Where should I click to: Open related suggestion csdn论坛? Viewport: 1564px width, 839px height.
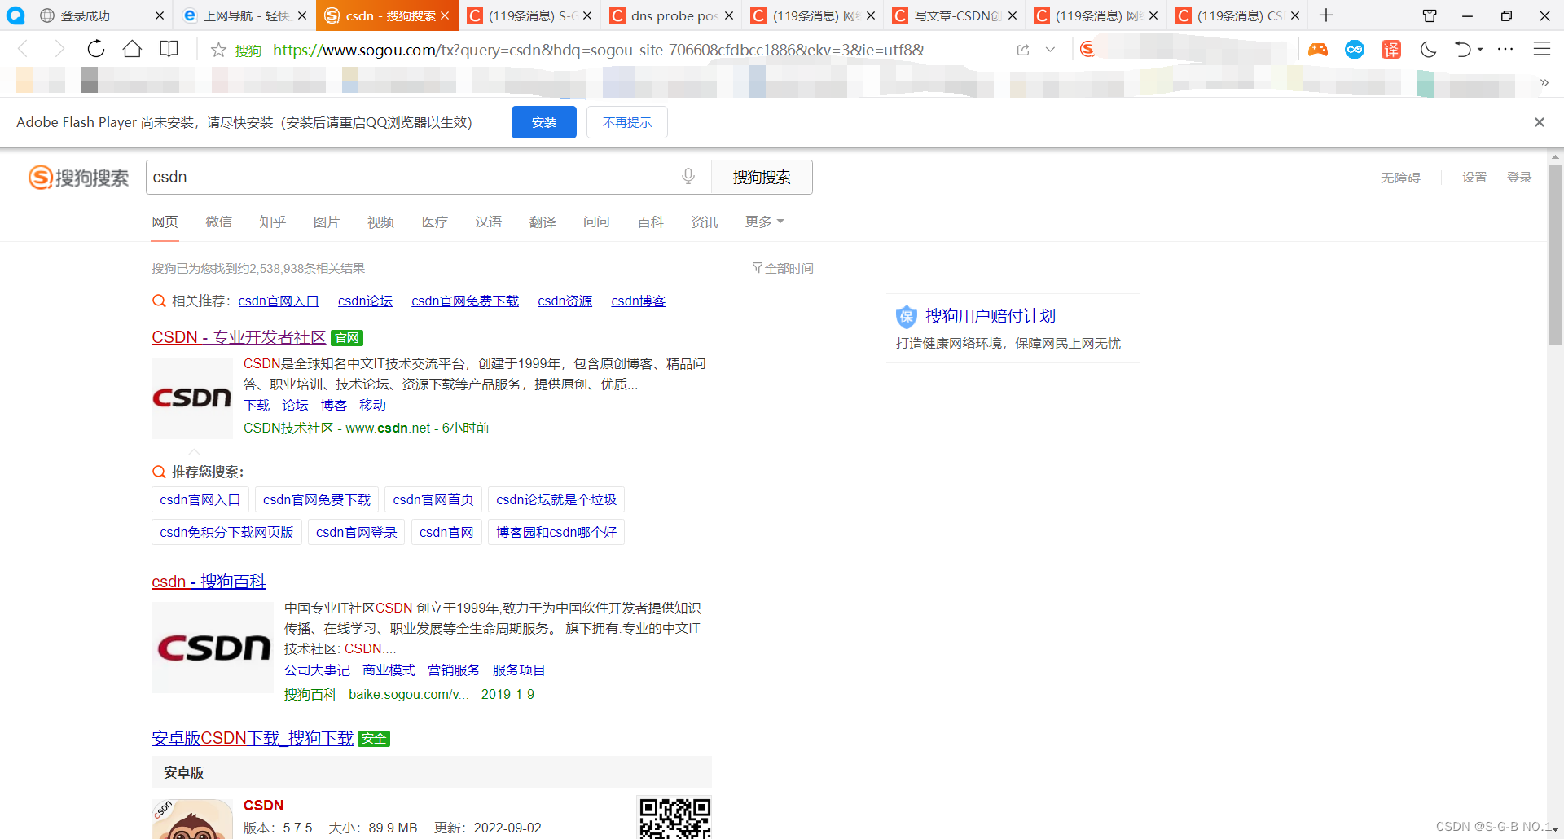[365, 301]
